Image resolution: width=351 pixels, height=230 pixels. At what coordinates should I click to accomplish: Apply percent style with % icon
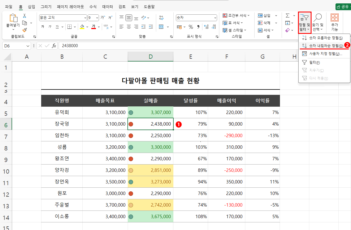point(191,27)
